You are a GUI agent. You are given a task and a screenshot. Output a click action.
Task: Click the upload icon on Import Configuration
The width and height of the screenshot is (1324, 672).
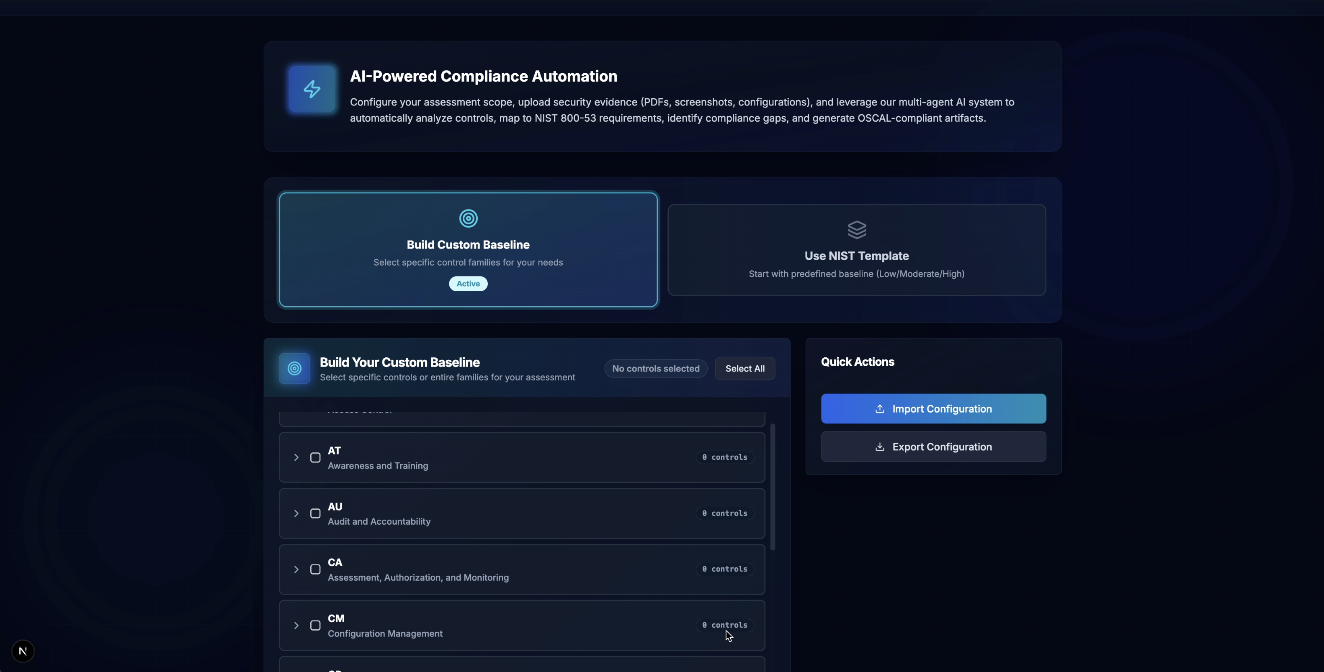tap(879, 409)
